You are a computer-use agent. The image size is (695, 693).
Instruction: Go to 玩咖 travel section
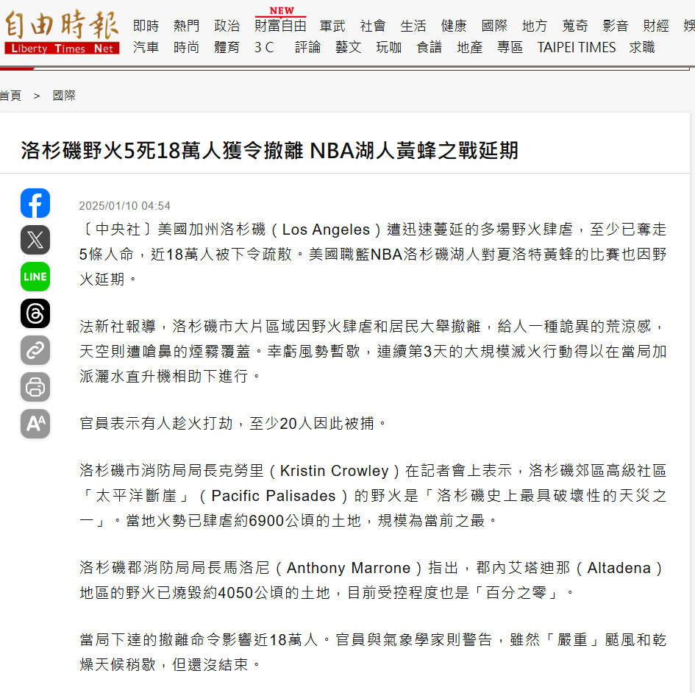389,47
